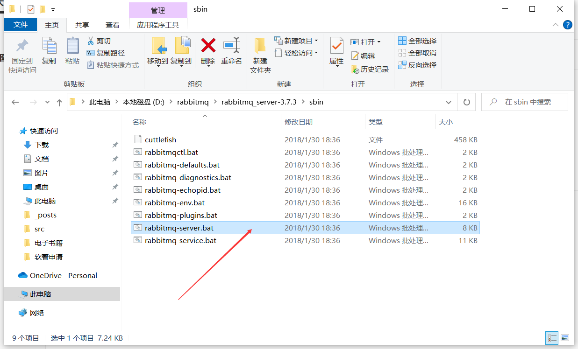The image size is (578, 349).
Task: Select Network (网络) in sidebar
Action: point(37,313)
